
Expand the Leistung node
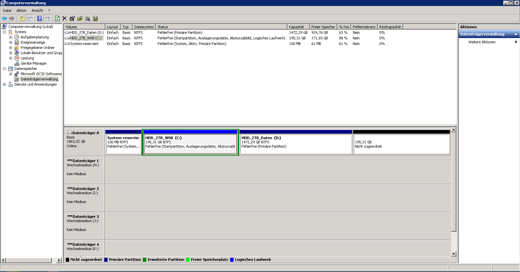(10, 58)
